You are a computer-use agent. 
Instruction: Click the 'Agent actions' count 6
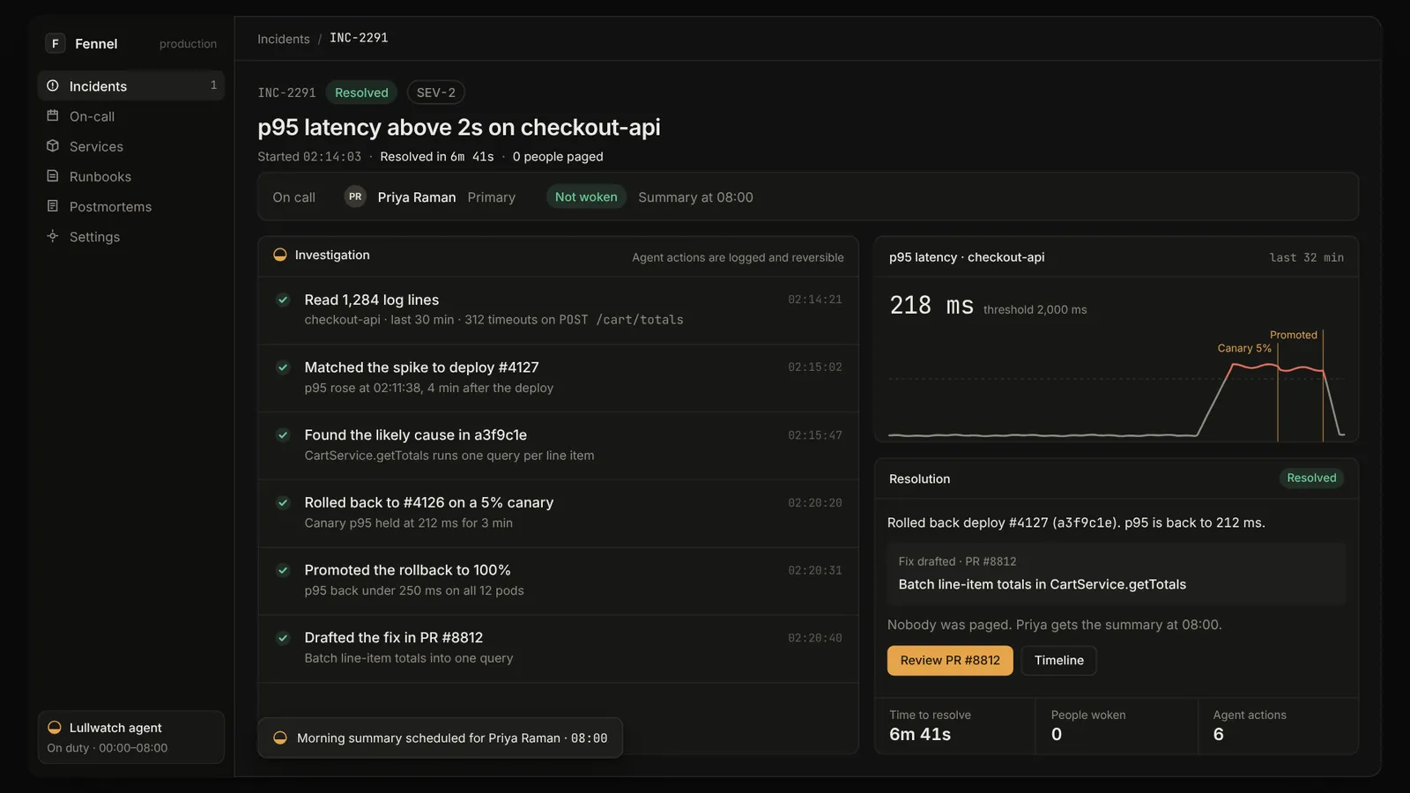pos(1278,726)
